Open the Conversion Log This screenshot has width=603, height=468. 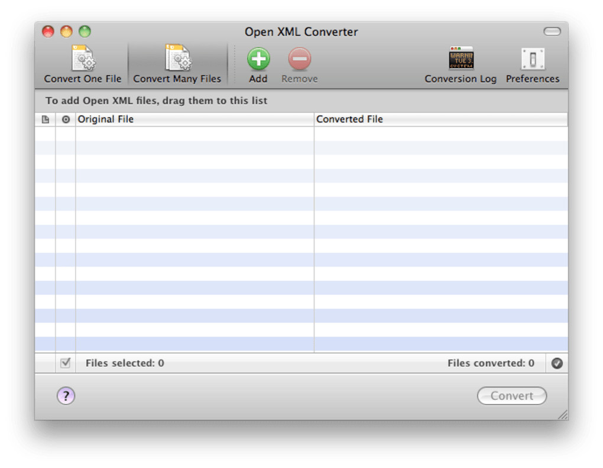(x=461, y=64)
